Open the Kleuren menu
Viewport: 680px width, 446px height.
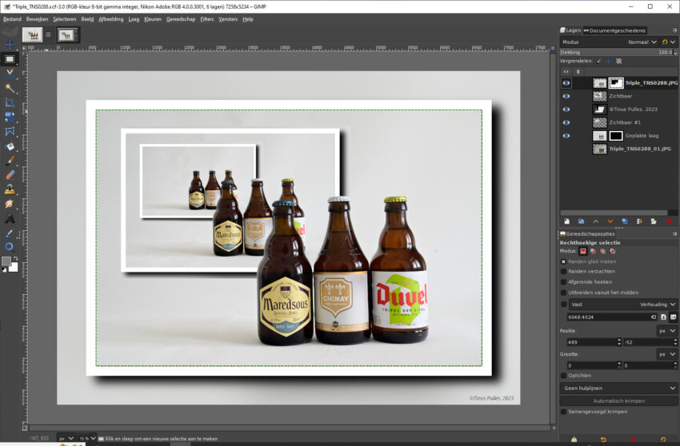(x=153, y=19)
